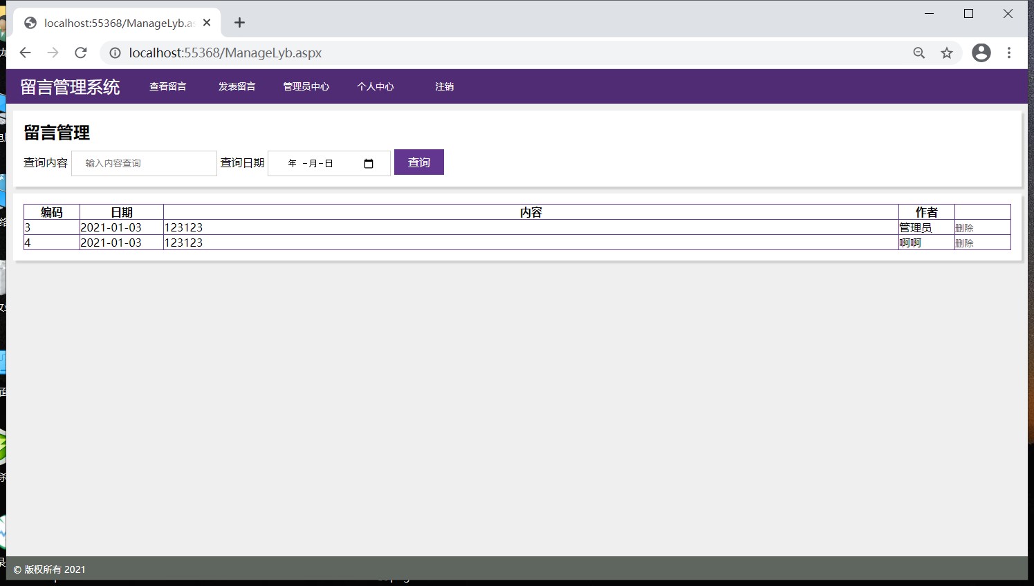
Task: Open 管理员中心 navigation item
Action: pyautogui.click(x=306, y=86)
